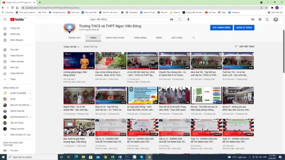Bookmark this page with the star icon
Image resolution: width=285 pixels, height=160 pixels.
pos(266,8)
